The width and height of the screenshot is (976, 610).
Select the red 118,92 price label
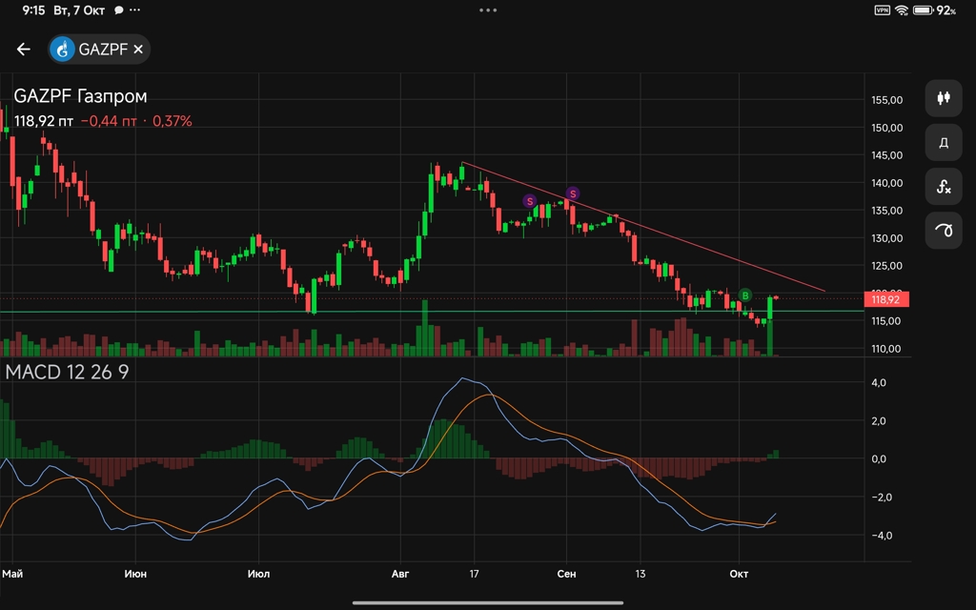[885, 299]
